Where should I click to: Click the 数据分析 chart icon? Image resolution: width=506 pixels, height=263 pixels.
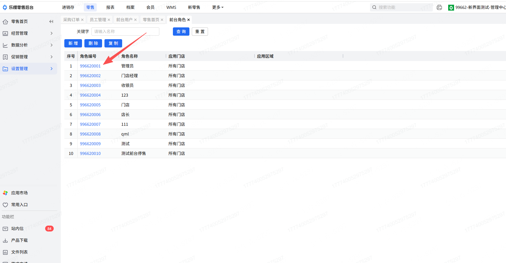pyautogui.click(x=5, y=45)
